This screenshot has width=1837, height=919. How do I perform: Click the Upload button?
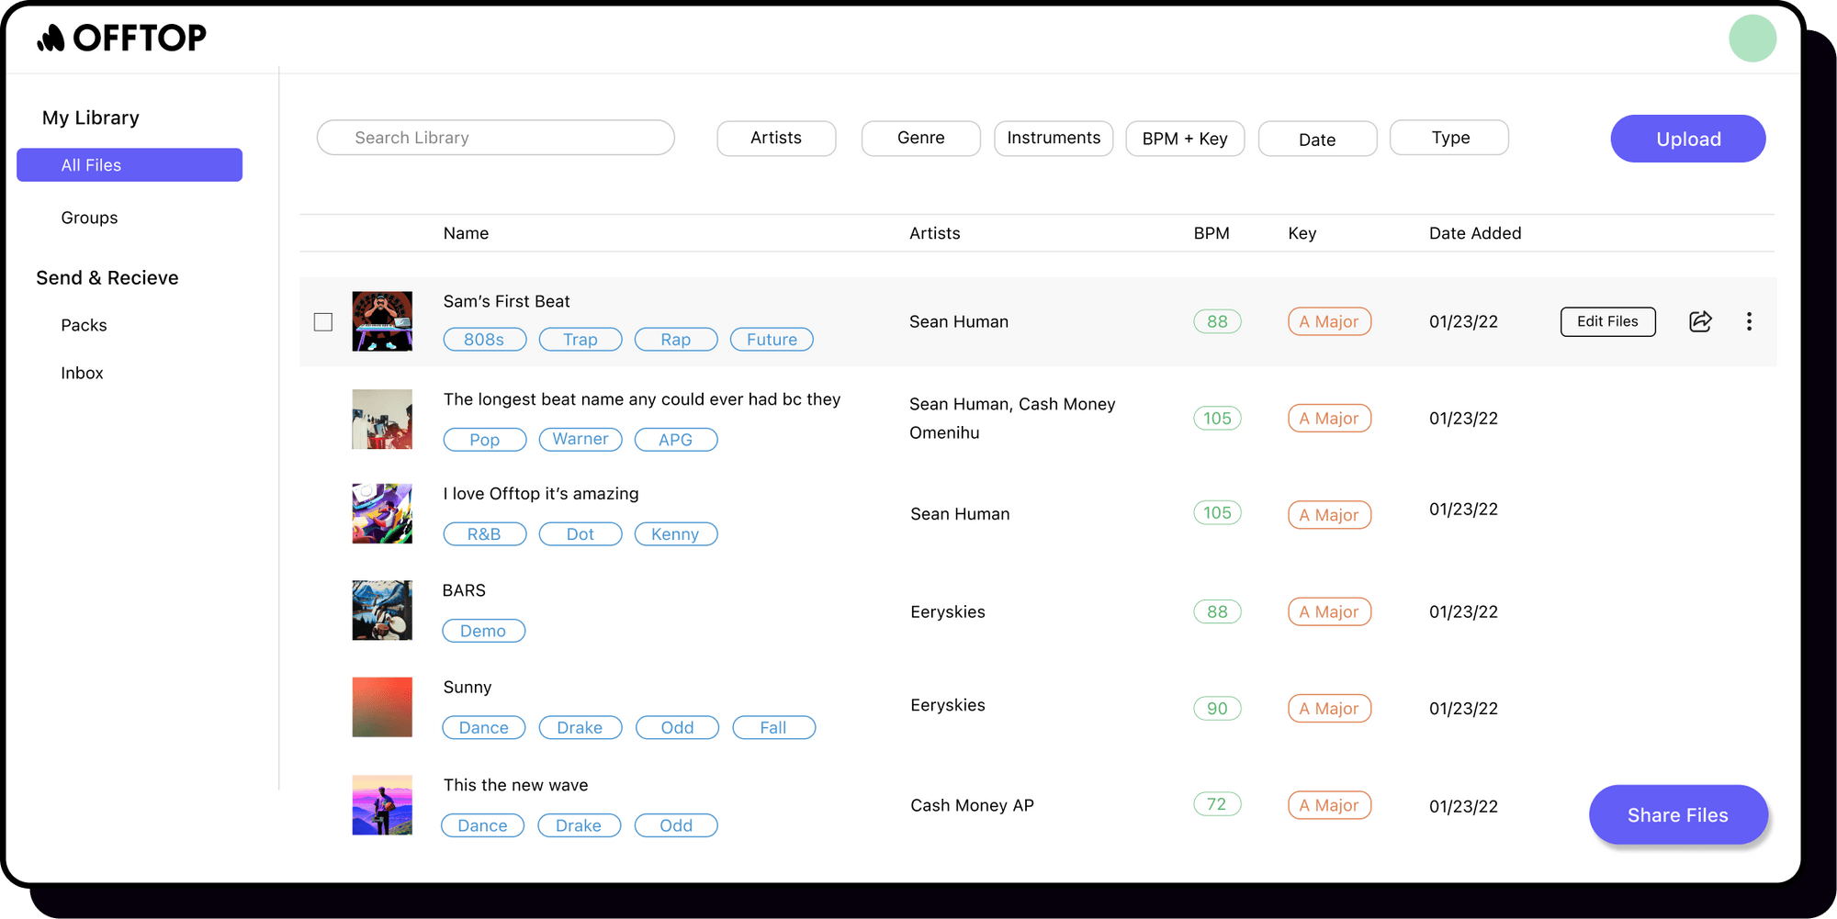click(1687, 139)
